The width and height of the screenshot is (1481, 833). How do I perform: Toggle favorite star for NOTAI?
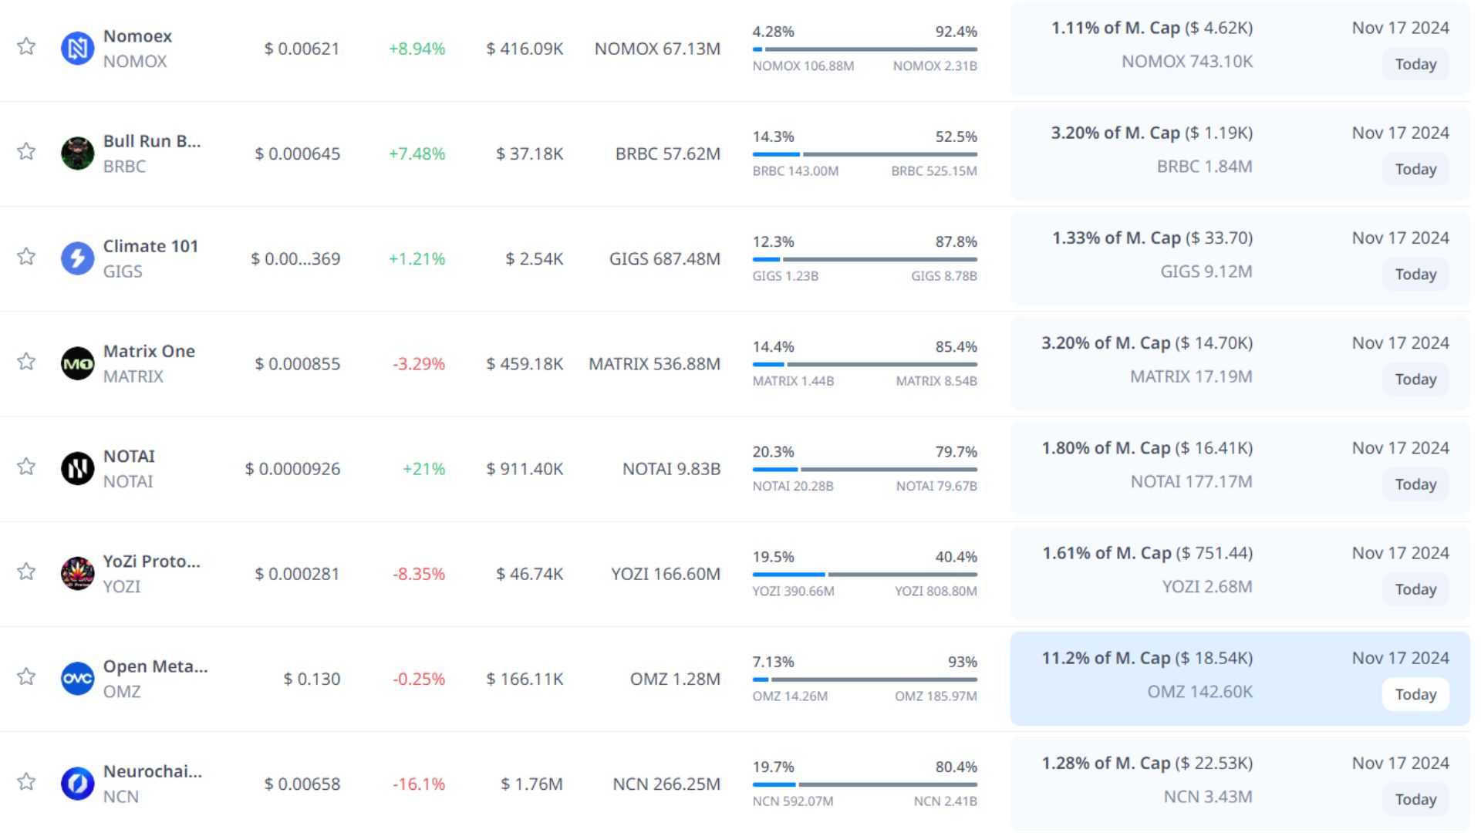(26, 466)
